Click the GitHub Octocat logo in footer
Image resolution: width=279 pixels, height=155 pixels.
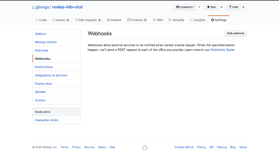tap(145, 148)
